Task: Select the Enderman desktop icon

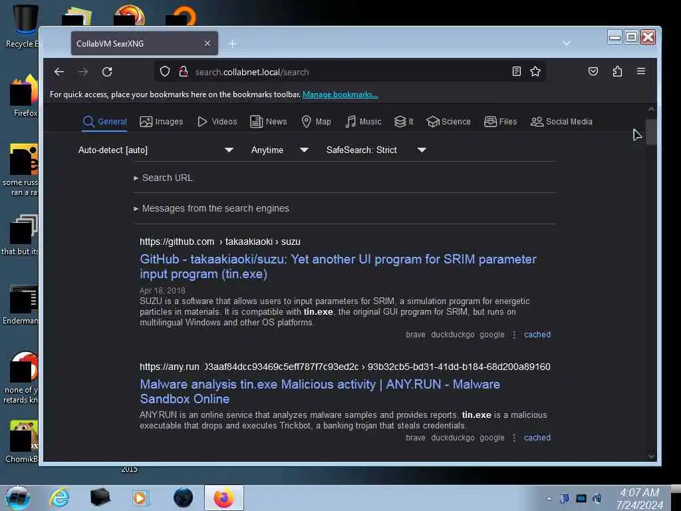Action: coord(21,305)
